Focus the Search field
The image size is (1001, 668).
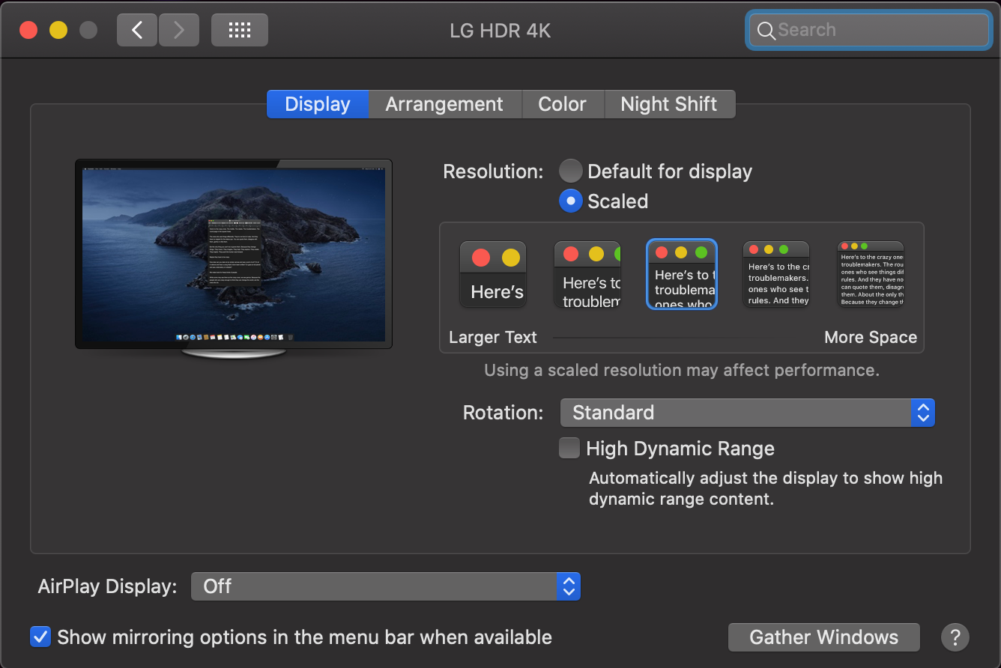(x=868, y=30)
